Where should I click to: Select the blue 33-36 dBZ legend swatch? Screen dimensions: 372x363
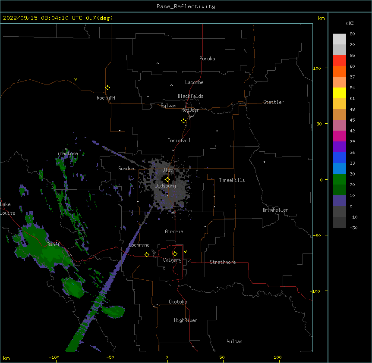(x=339, y=158)
